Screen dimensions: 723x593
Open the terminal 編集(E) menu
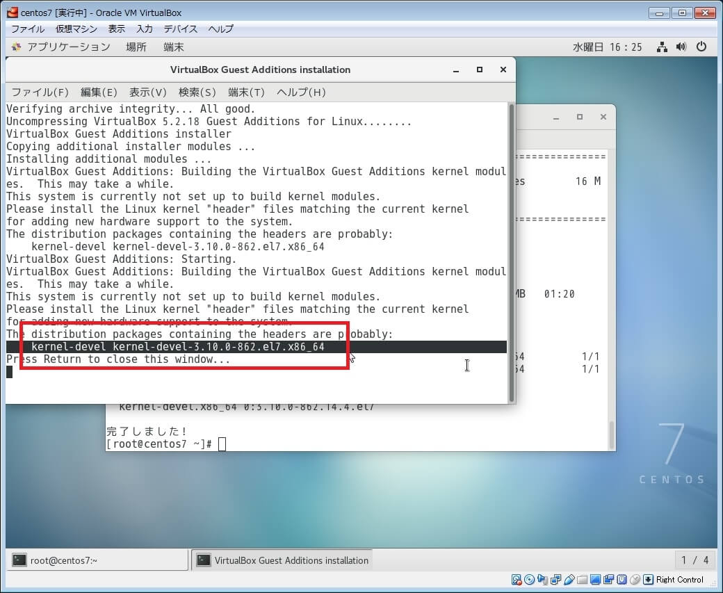[x=99, y=92]
